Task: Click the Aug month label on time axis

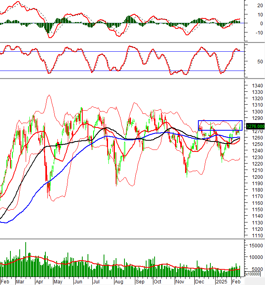Action: click(x=118, y=282)
